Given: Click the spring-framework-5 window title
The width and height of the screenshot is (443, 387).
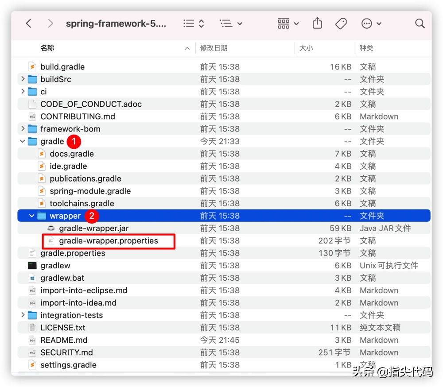Looking at the screenshot, I should click(x=116, y=23).
